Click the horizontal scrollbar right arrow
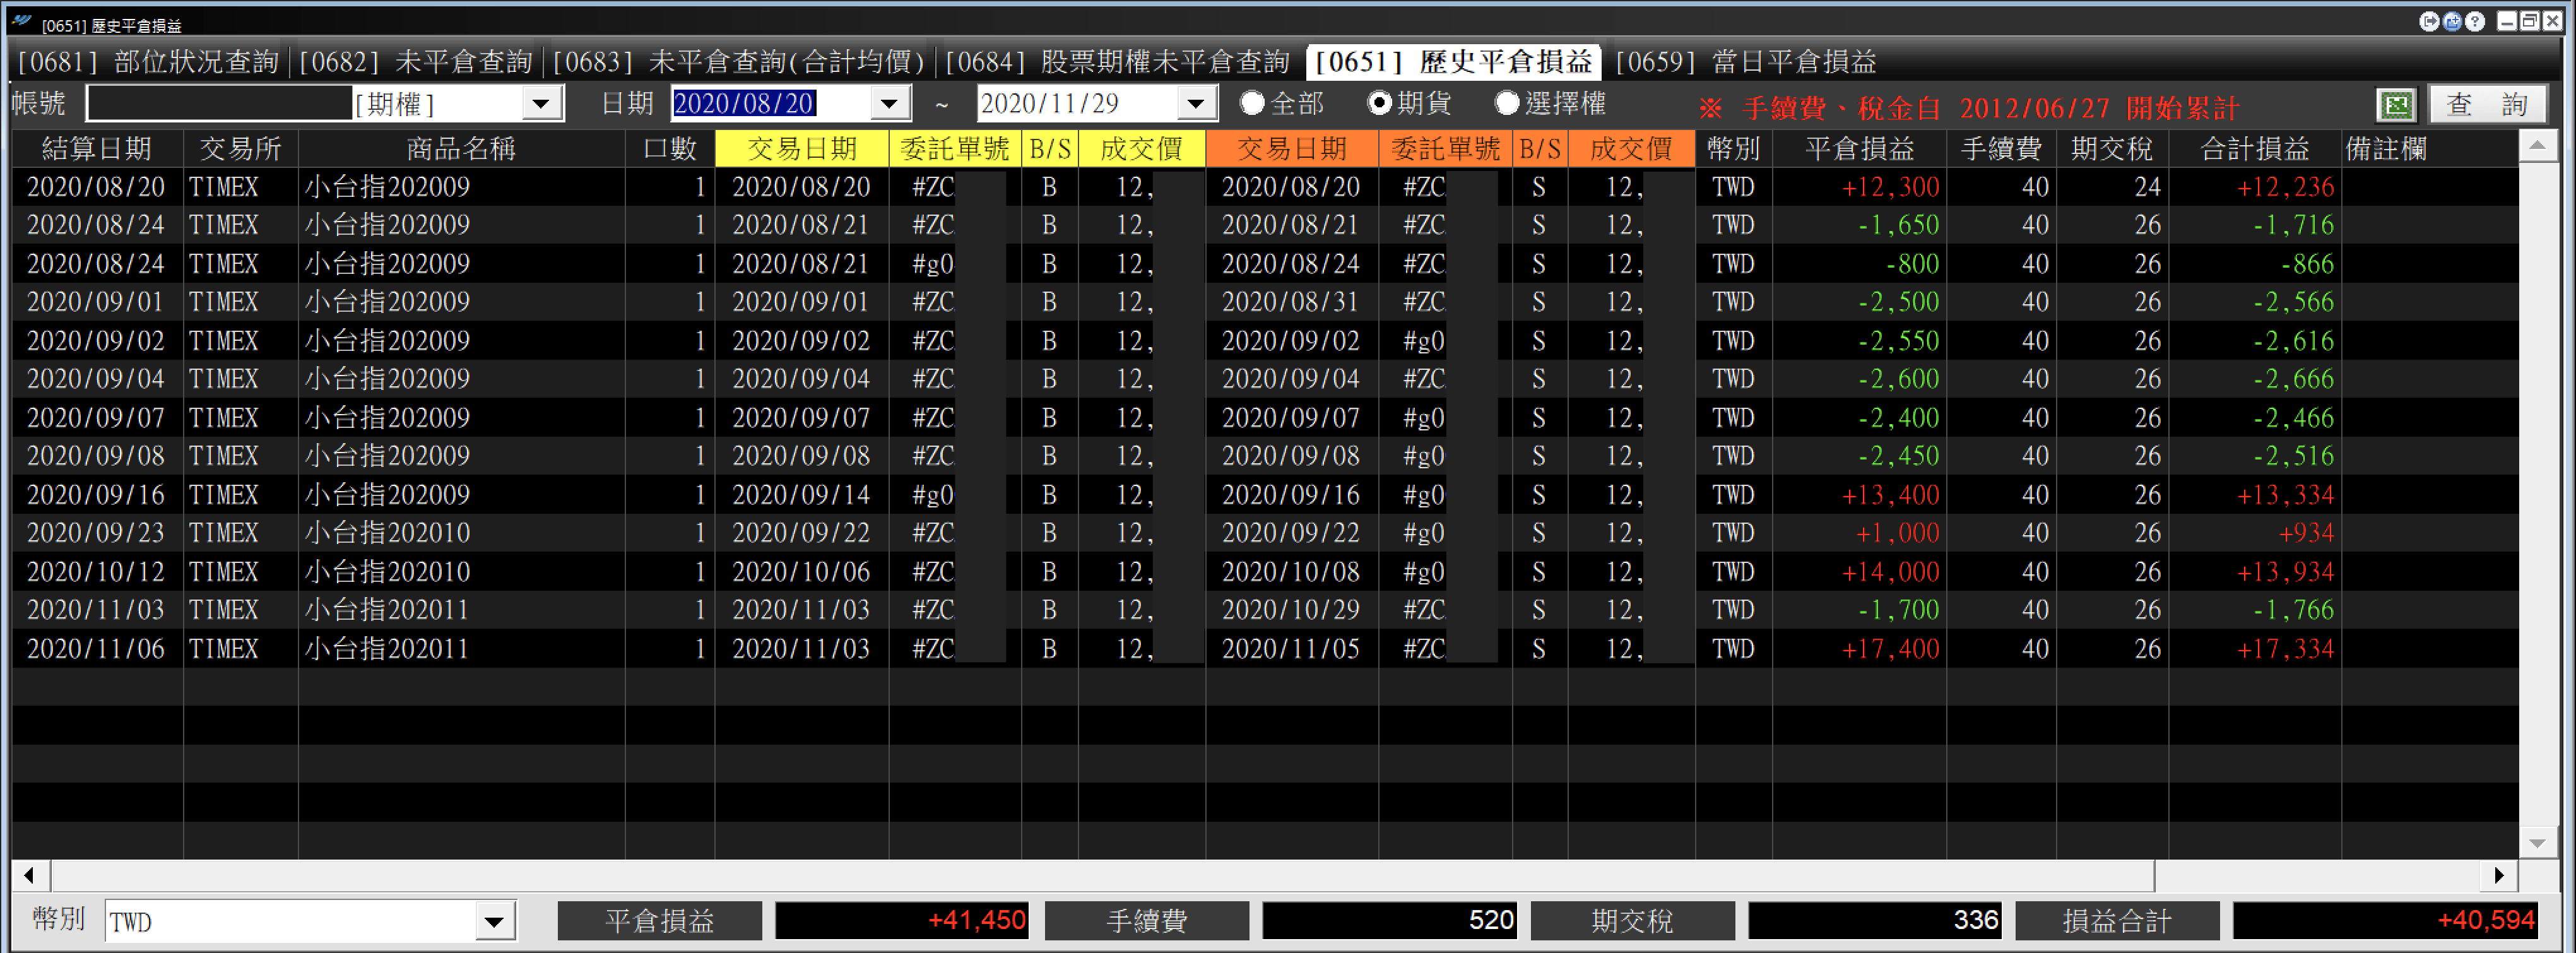The image size is (2576, 953). 2499,875
